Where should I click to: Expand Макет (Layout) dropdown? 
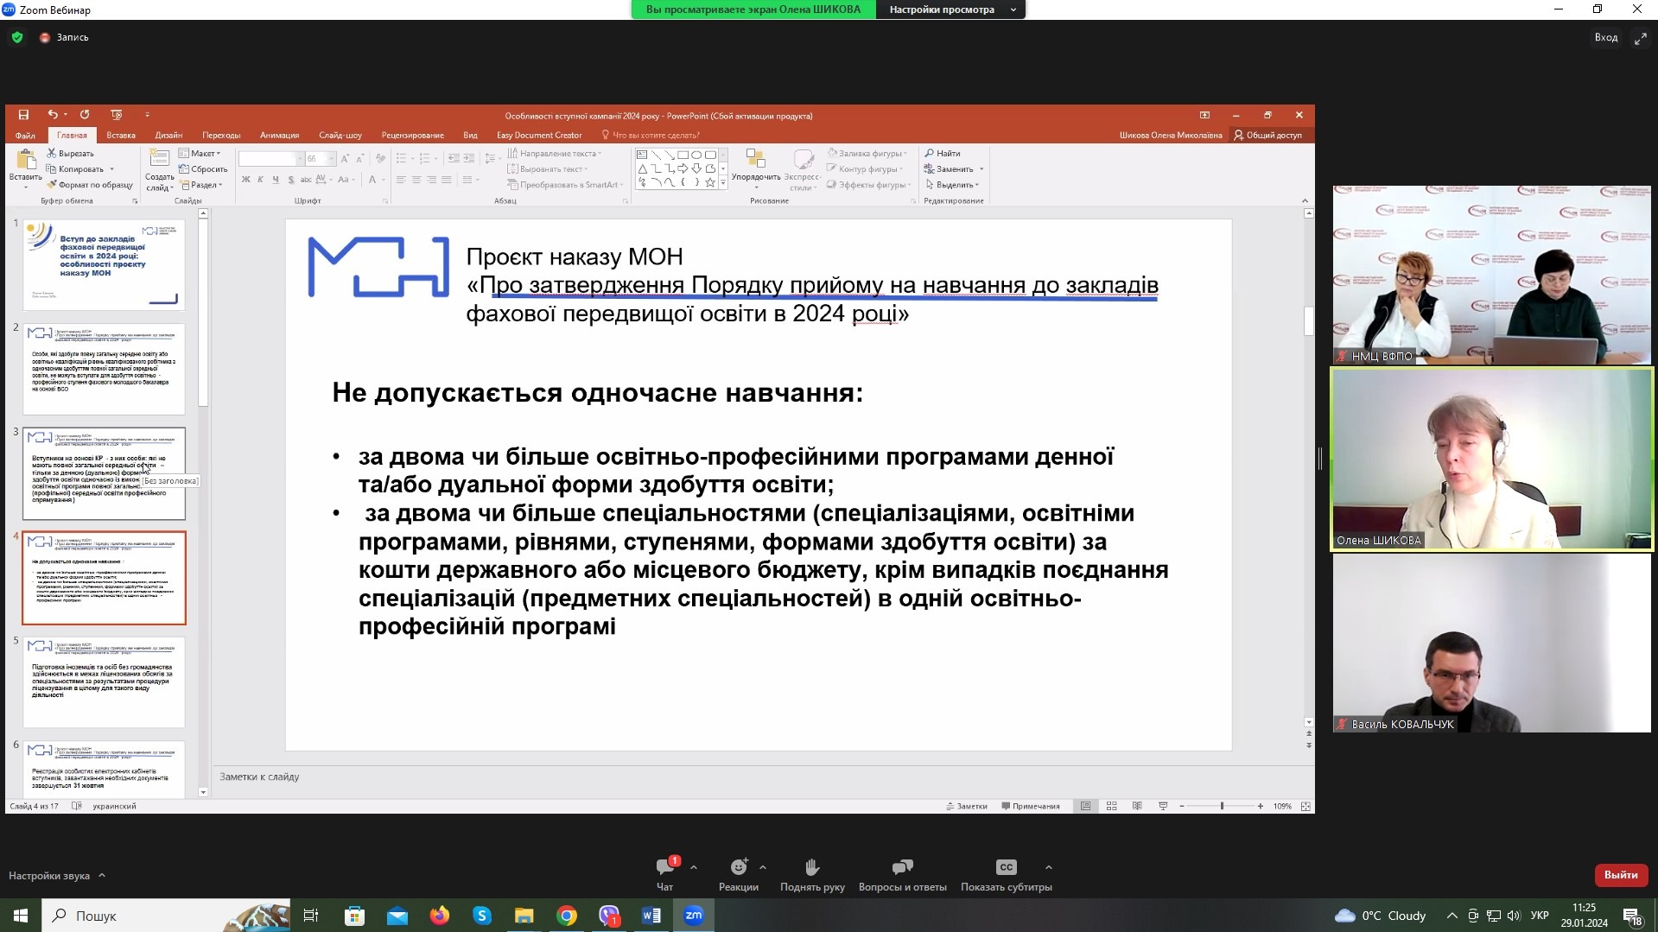coord(200,153)
